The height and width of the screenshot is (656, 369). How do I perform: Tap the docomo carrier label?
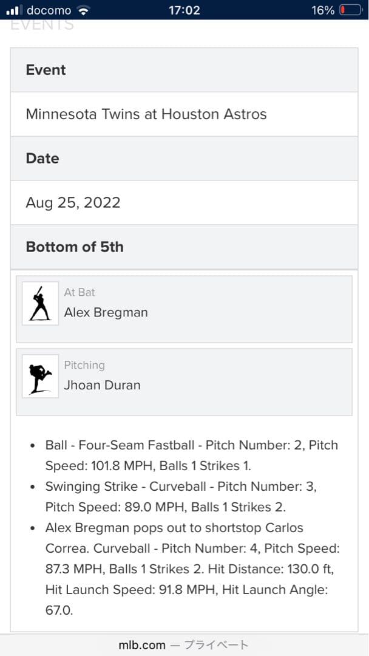pyautogui.click(x=49, y=10)
